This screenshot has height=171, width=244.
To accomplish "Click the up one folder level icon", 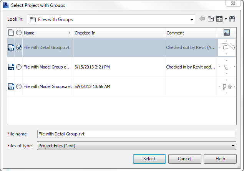I will click(211, 19).
